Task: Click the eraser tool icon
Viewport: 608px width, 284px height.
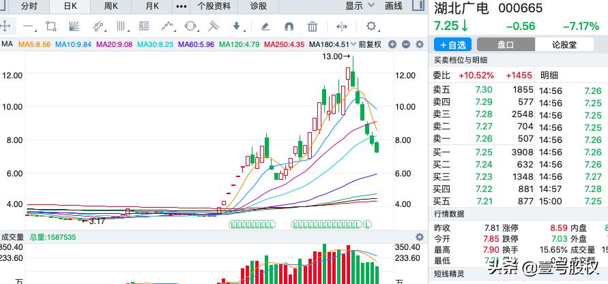Action: click(x=266, y=27)
